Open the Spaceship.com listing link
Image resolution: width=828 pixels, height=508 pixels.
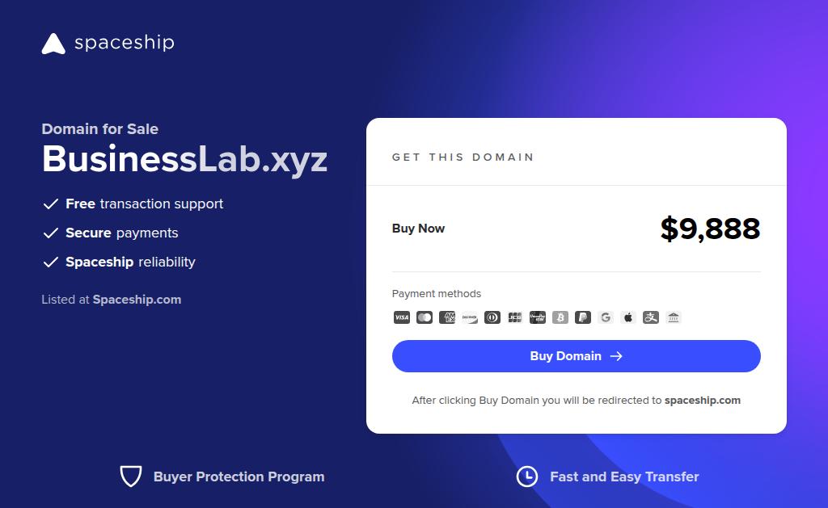click(x=137, y=300)
